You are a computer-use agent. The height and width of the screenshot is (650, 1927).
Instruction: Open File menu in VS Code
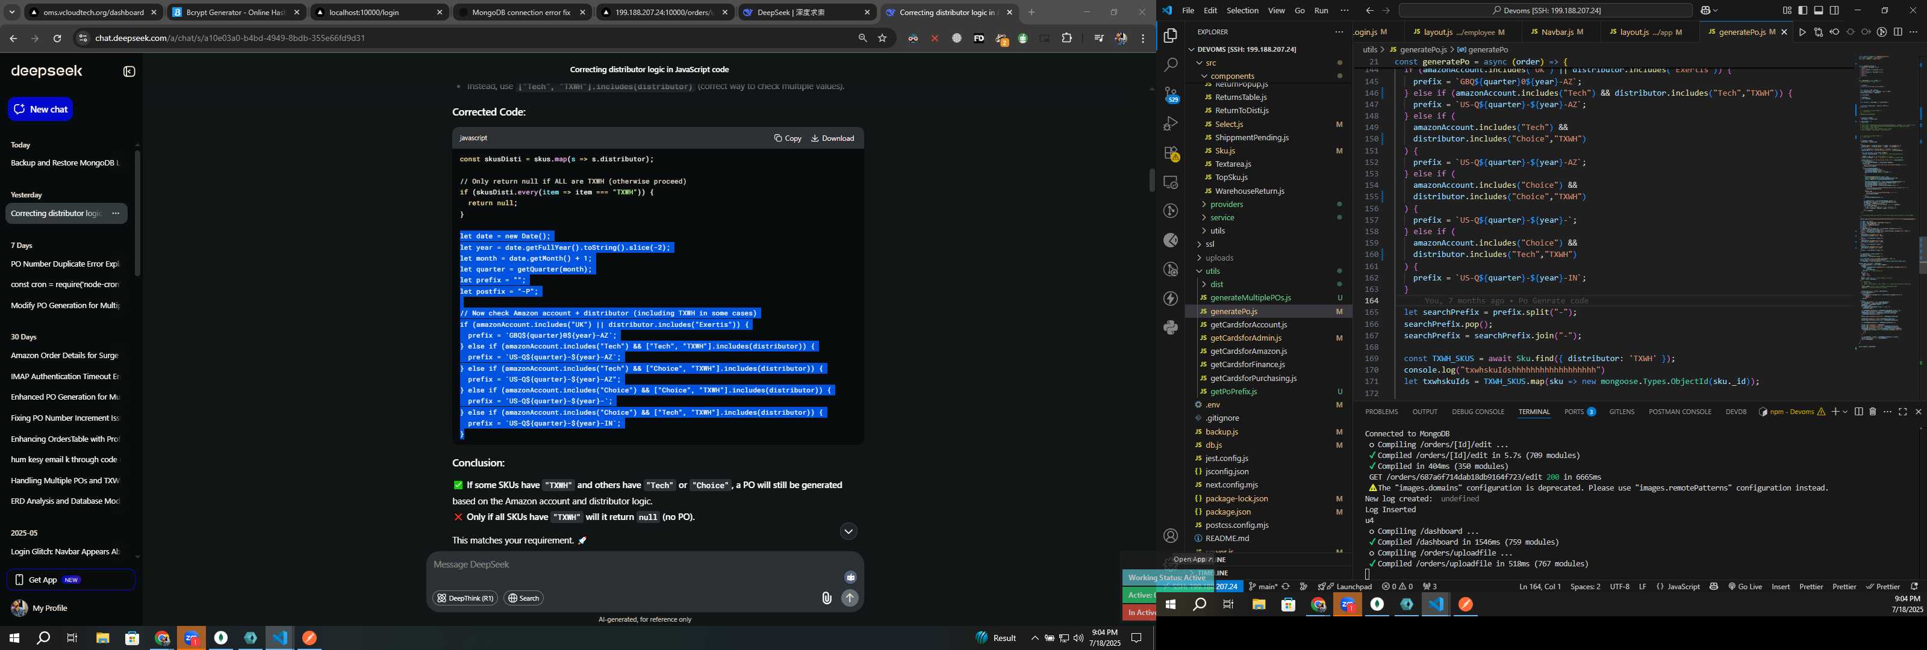pos(1188,10)
